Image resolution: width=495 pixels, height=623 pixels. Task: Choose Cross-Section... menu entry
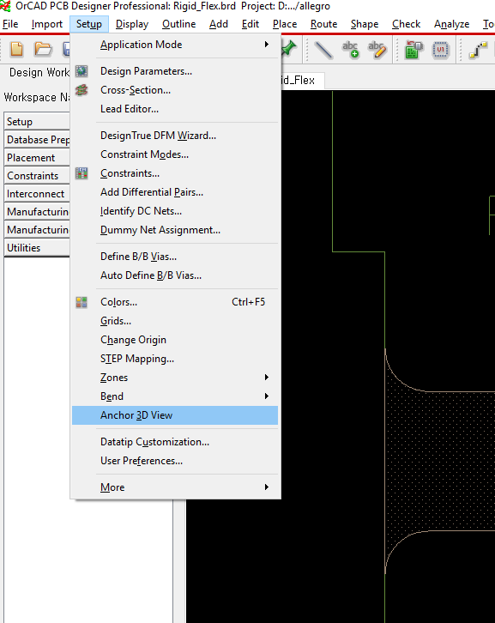tap(175, 90)
